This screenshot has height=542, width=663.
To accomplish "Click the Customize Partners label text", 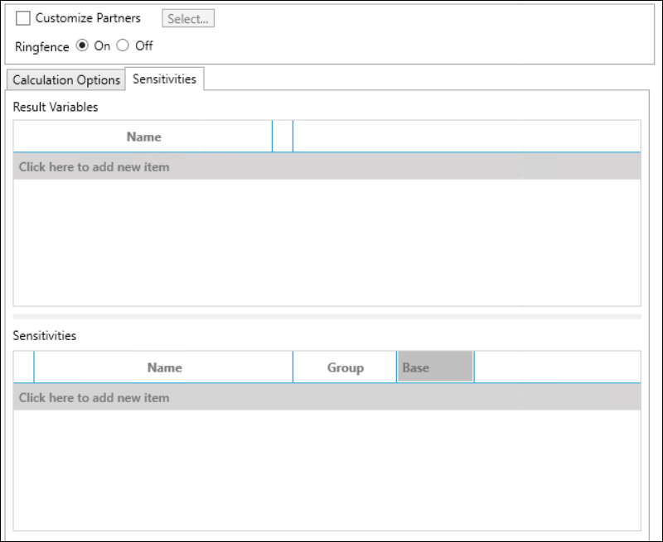I will point(88,18).
